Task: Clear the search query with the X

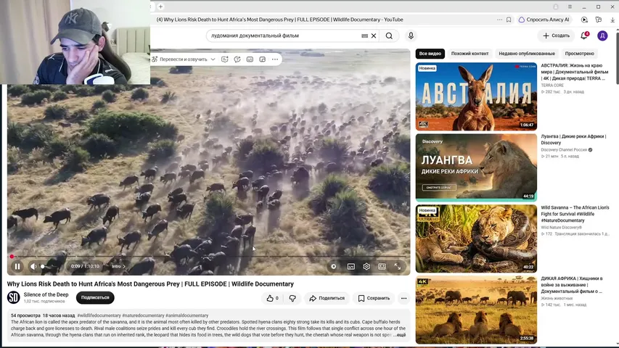Action: [374, 36]
